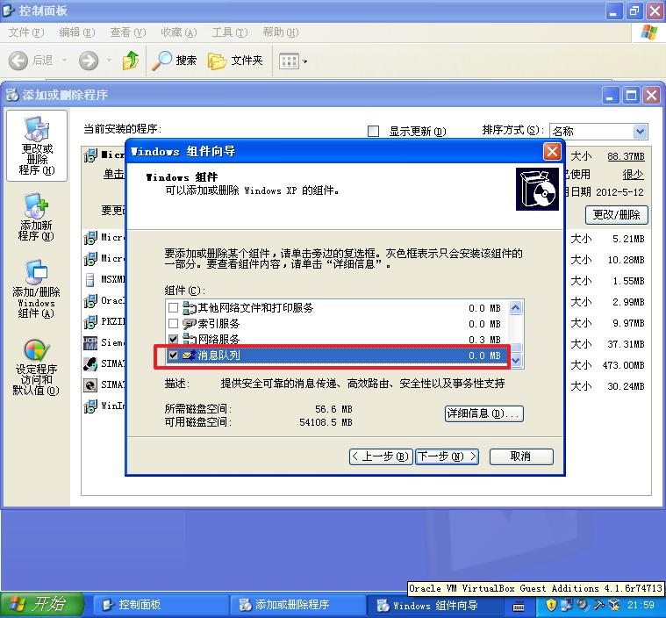Open dropdown arrow beside Forward button
The width and height of the screenshot is (666, 618).
109,61
